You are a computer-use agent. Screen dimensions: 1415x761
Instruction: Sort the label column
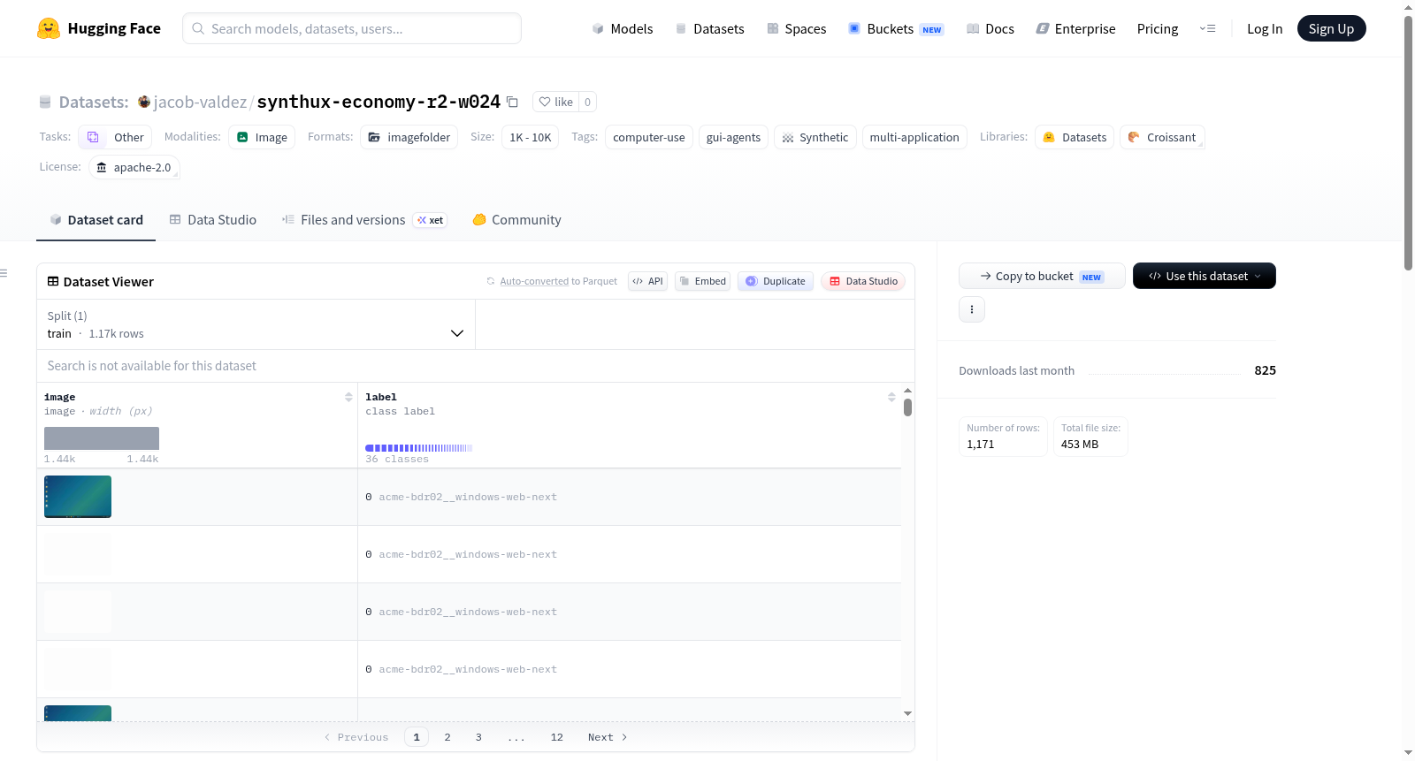(891, 398)
